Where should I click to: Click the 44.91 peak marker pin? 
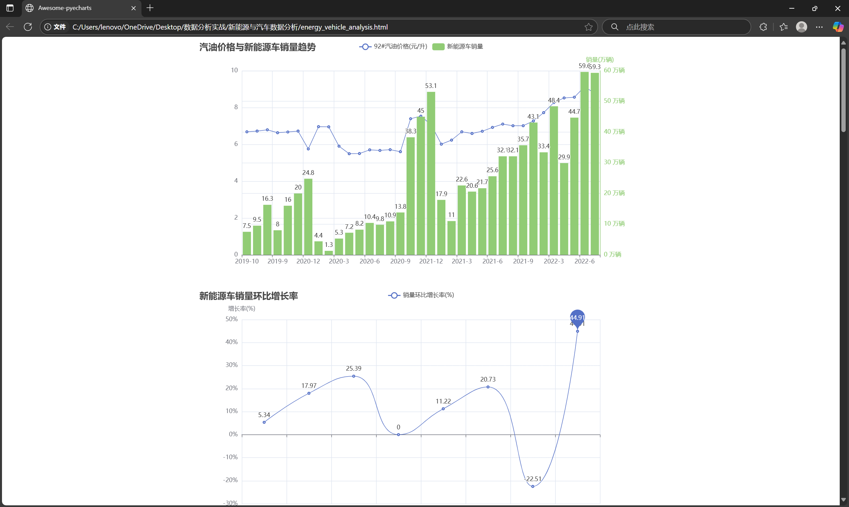[577, 318]
